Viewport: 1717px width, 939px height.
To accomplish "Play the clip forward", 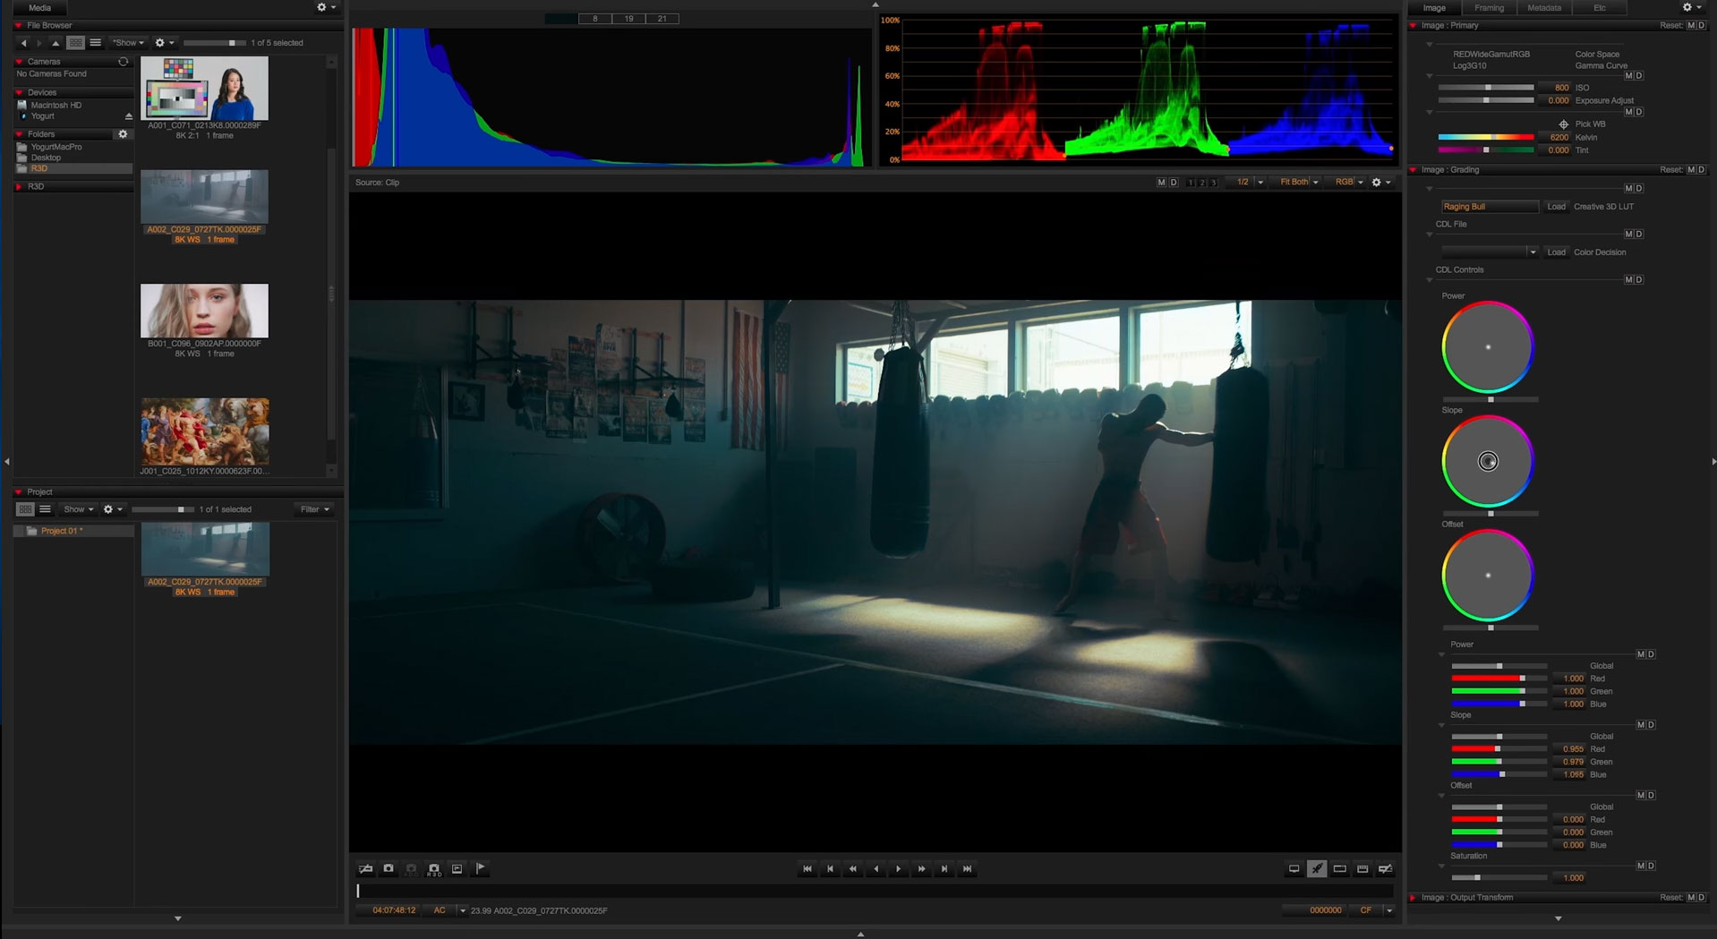I will click(899, 868).
